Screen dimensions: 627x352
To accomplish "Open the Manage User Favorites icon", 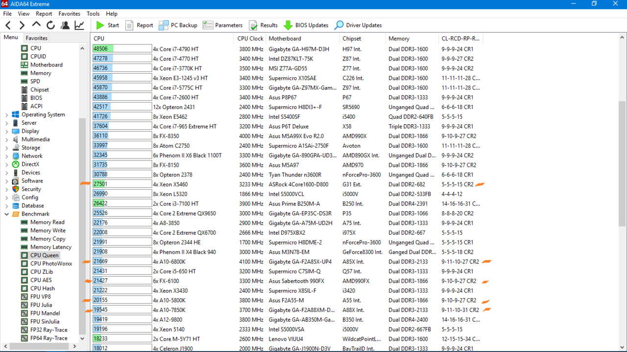I will coord(65,25).
